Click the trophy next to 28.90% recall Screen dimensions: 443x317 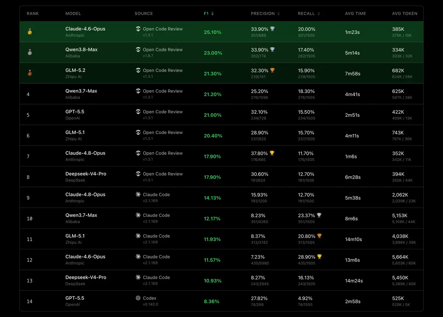click(x=319, y=257)
